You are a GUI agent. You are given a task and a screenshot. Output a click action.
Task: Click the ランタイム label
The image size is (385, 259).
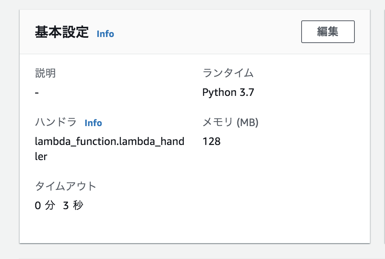(228, 73)
